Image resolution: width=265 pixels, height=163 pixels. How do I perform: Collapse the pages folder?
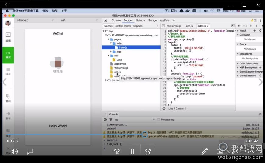(x=108, y=39)
